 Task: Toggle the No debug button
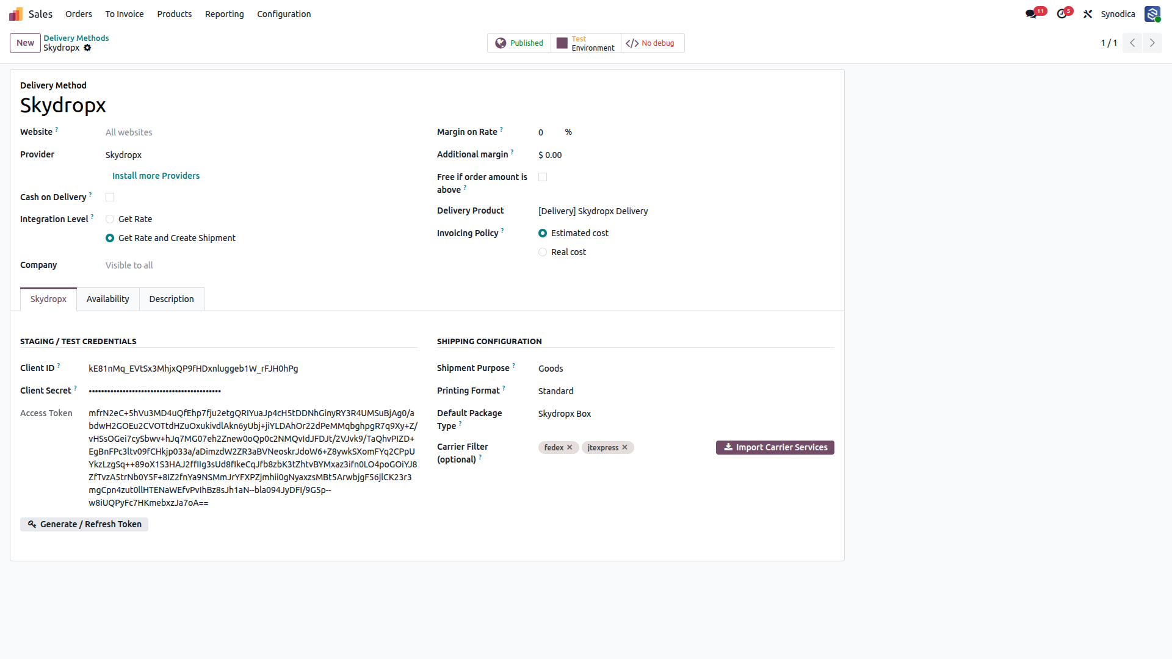652,43
